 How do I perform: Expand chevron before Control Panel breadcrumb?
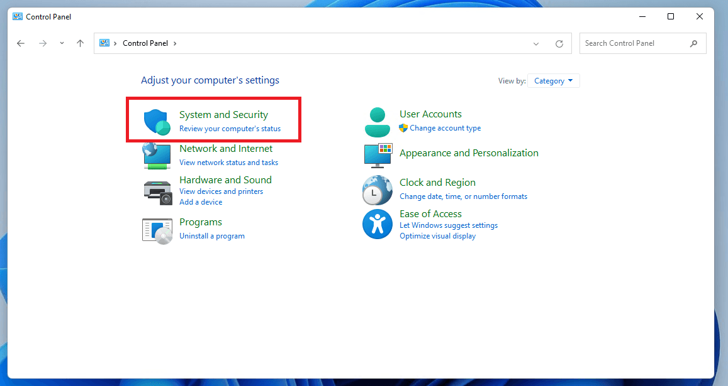pos(115,43)
